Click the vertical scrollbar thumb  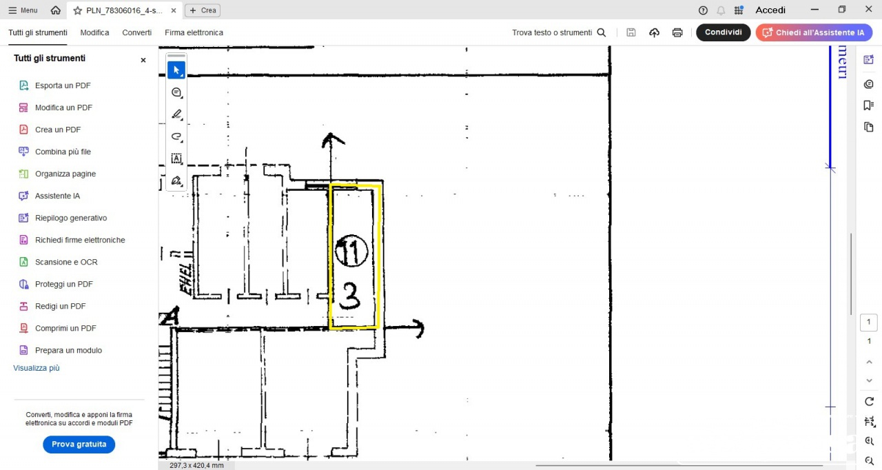point(851,274)
